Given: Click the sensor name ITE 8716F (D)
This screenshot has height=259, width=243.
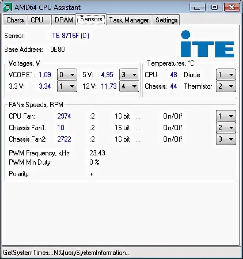Looking at the screenshot, I should coord(70,36).
